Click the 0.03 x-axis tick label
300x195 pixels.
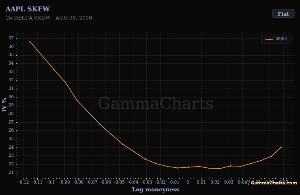coord(229,182)
